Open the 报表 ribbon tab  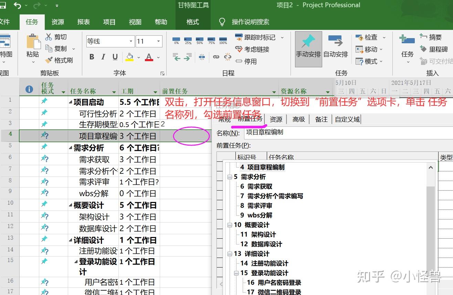pos(84,22)
